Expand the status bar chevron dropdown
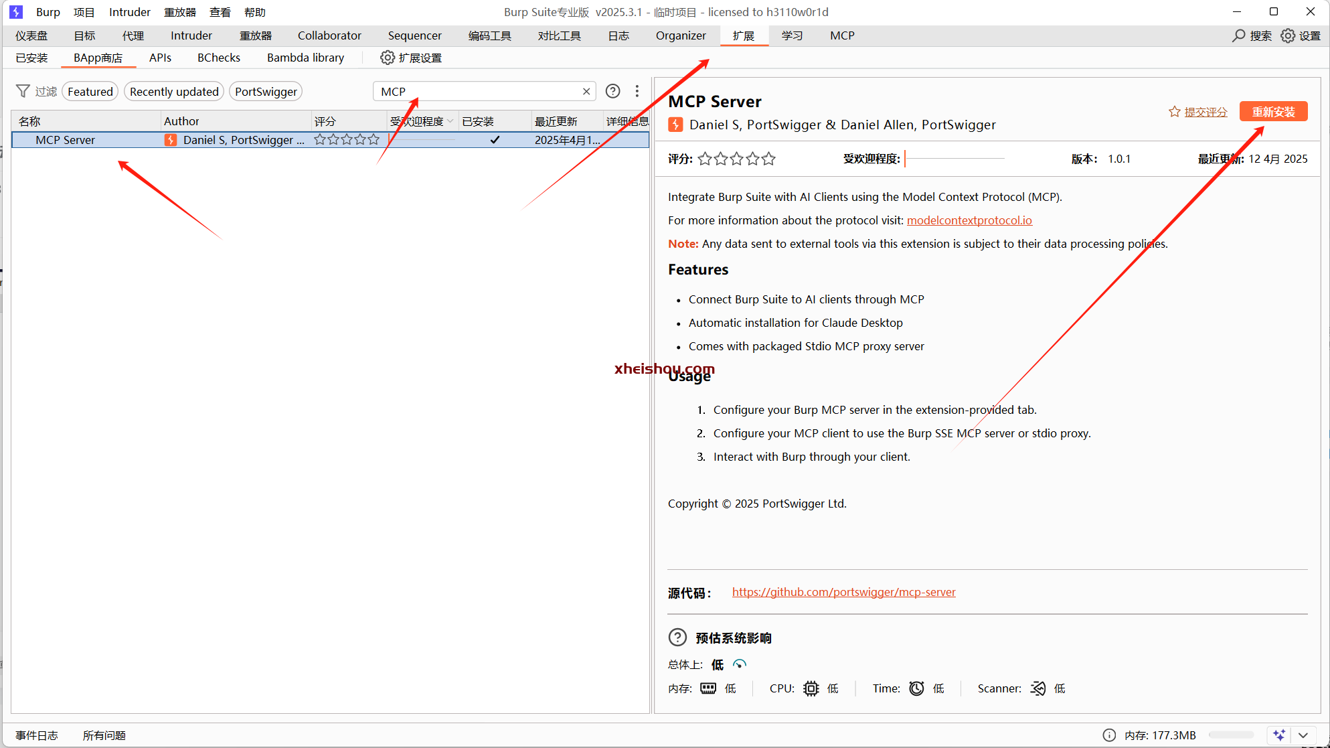Image resolution: width=1330 pixels, height=748 pixels. tap(1303, 735)
